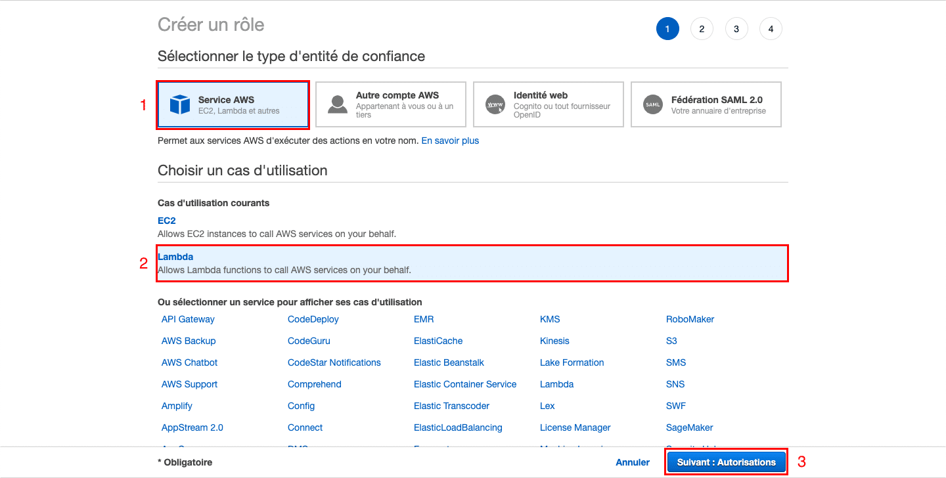This screenshot has height=478, width=946.
Task: Select Connect service
Action: (305, 427)
